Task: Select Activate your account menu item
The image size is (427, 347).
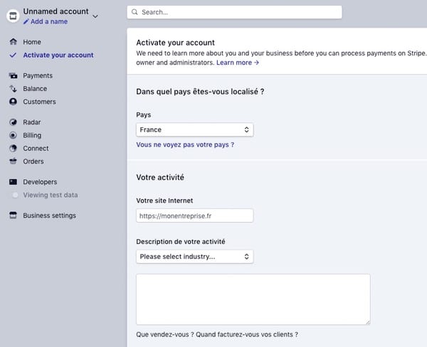Action: coord(58,55)
